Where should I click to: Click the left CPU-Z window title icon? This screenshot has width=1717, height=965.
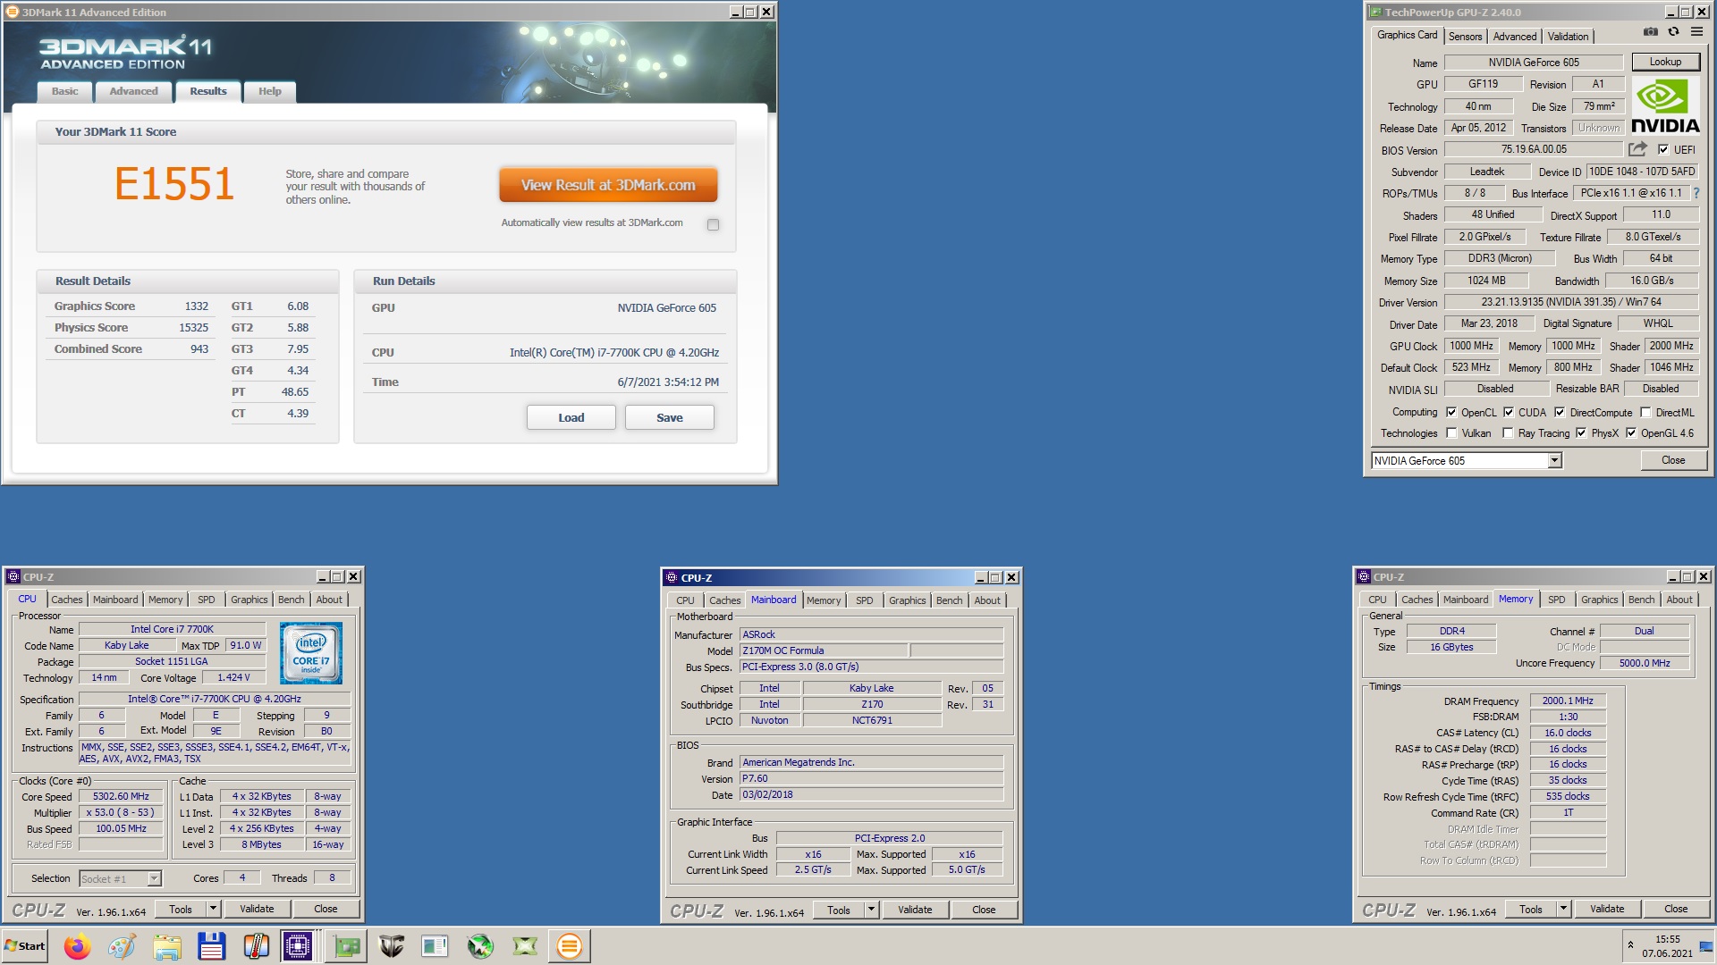13,576
